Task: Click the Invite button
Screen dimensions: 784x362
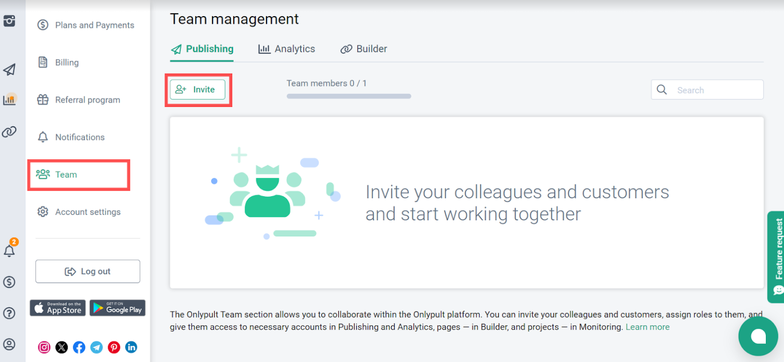Action: tap(197, 90)
